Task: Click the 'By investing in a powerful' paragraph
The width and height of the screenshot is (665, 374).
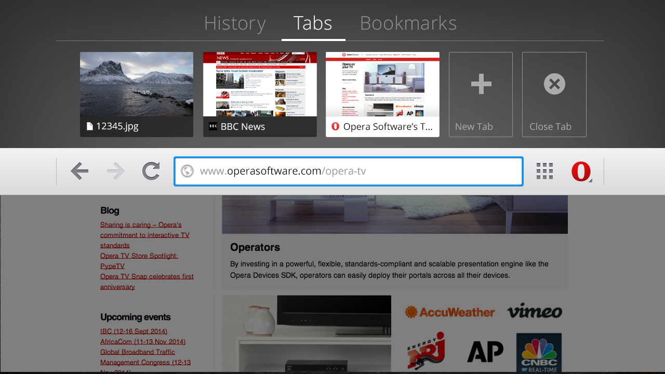Action: coord(389,270)
